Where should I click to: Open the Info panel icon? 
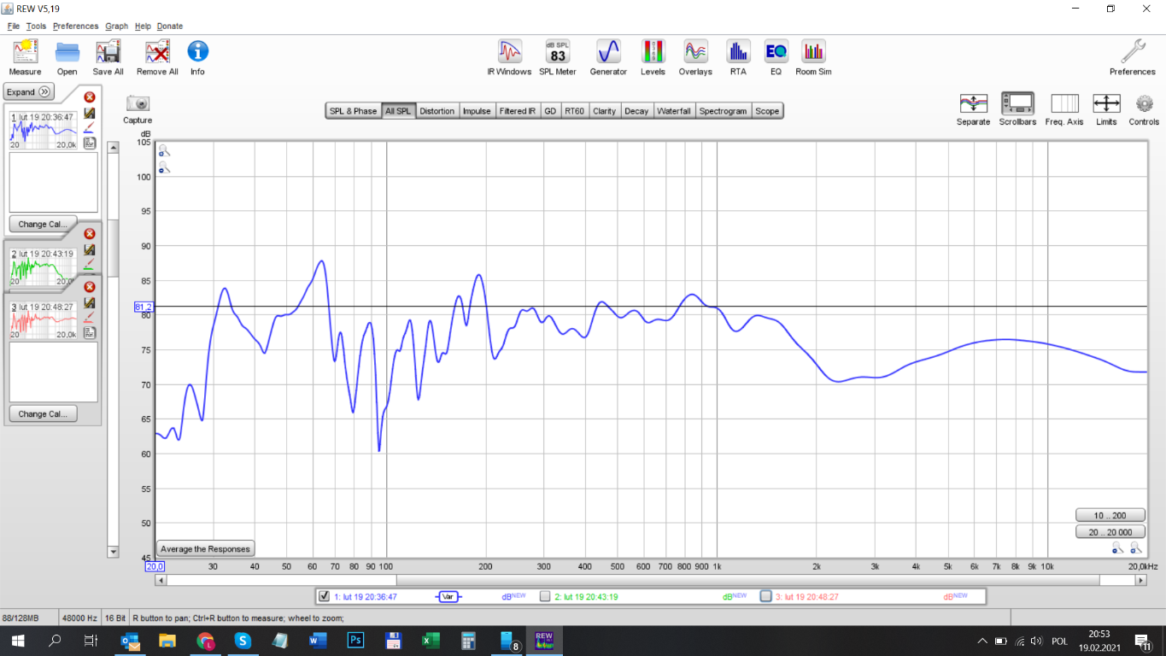[x=197, y=51]
